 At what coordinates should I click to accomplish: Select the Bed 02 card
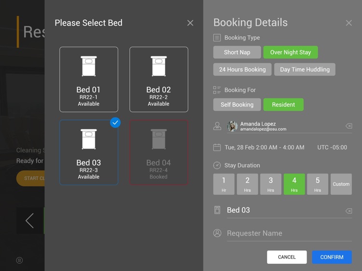(x=159, y=80)
